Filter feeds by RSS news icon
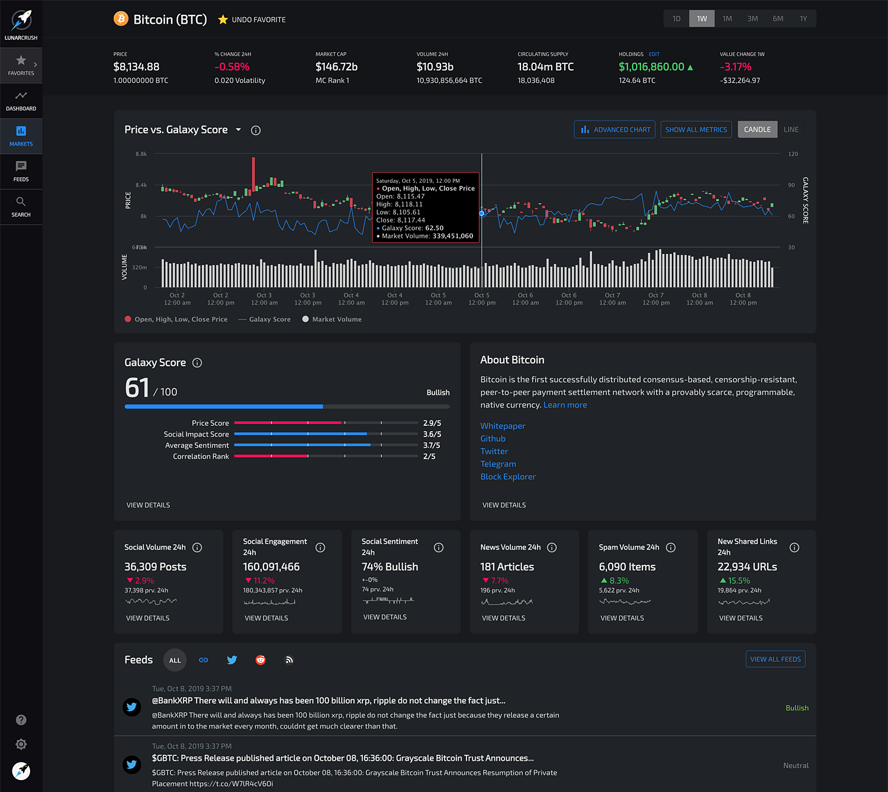 (x=289, y=660)
